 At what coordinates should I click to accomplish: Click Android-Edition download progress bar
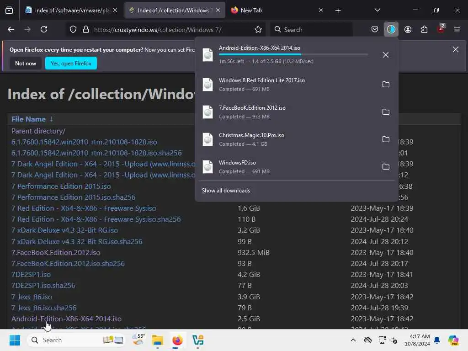[x=293, y=55]
